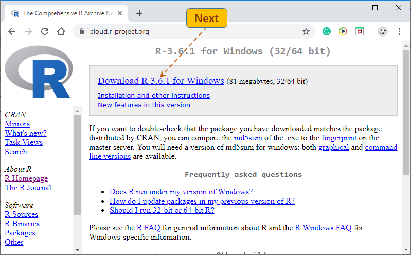Open the sidebar Search link
The height and width of the screenshot is (255, 411).
click(16, 152)
